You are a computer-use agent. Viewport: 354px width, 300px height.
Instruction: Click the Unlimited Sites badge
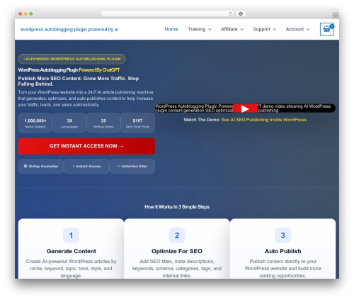coord(132,167)
